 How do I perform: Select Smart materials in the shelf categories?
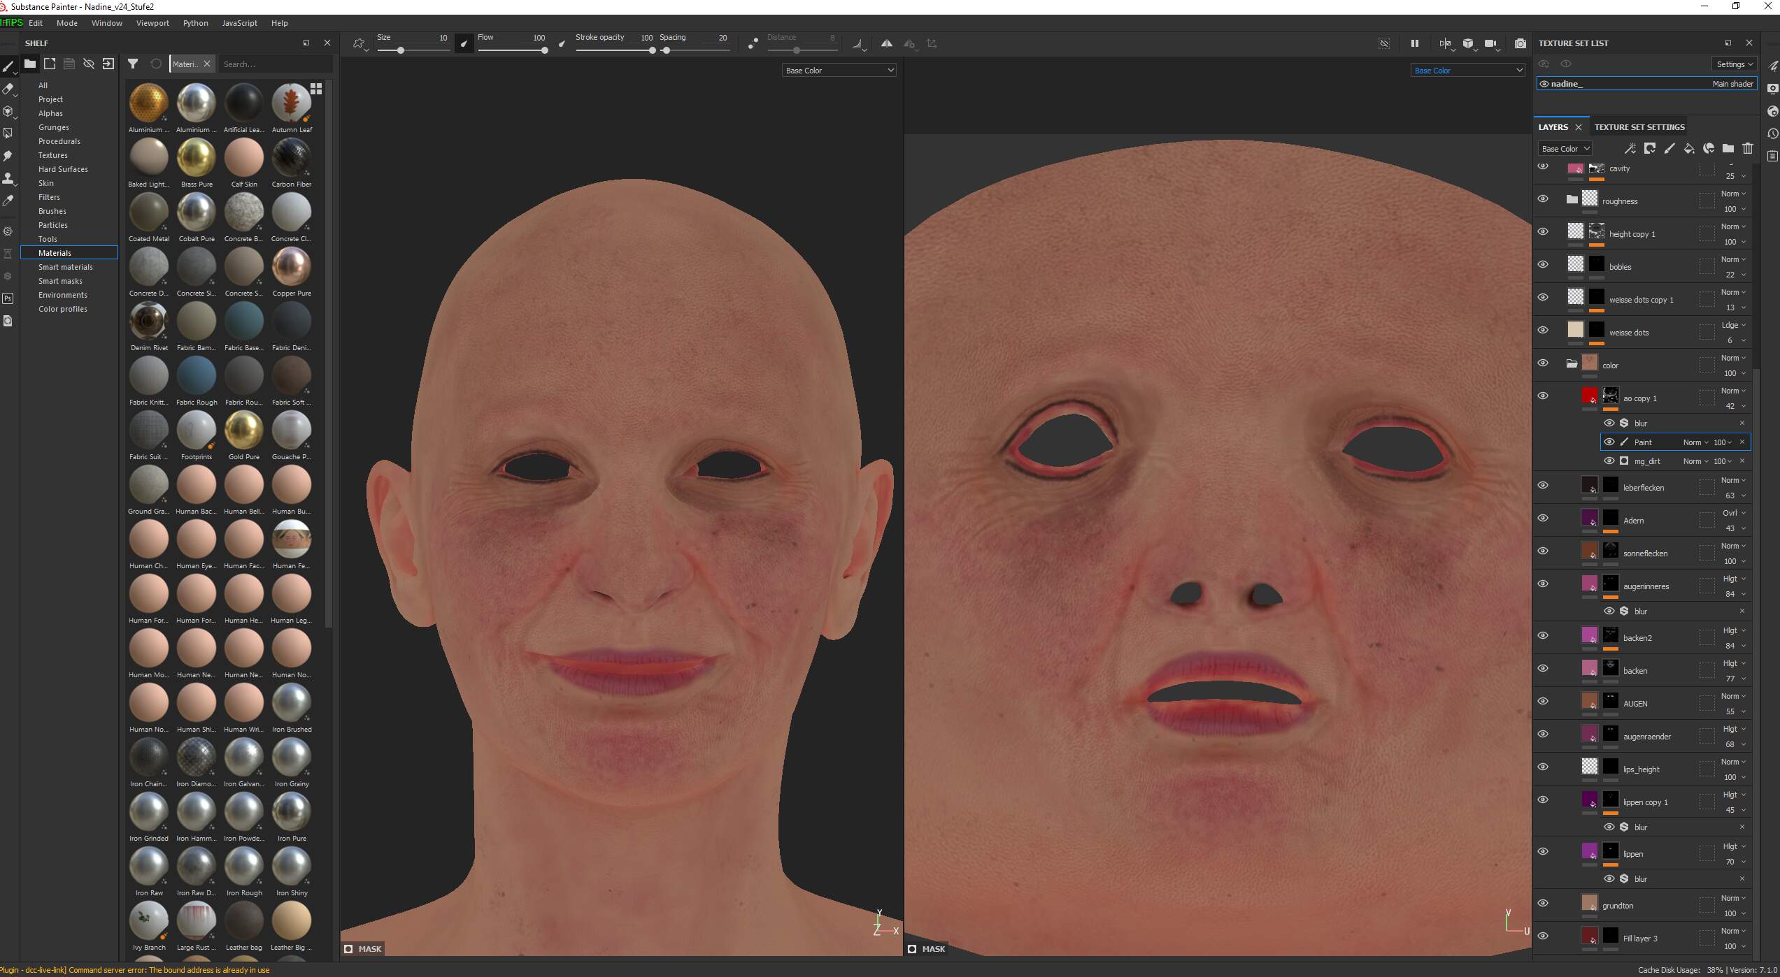click(65, 267)
